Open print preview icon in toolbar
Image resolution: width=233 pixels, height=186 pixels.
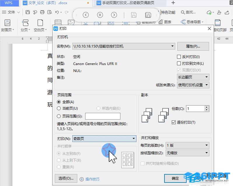coord(50,12)
